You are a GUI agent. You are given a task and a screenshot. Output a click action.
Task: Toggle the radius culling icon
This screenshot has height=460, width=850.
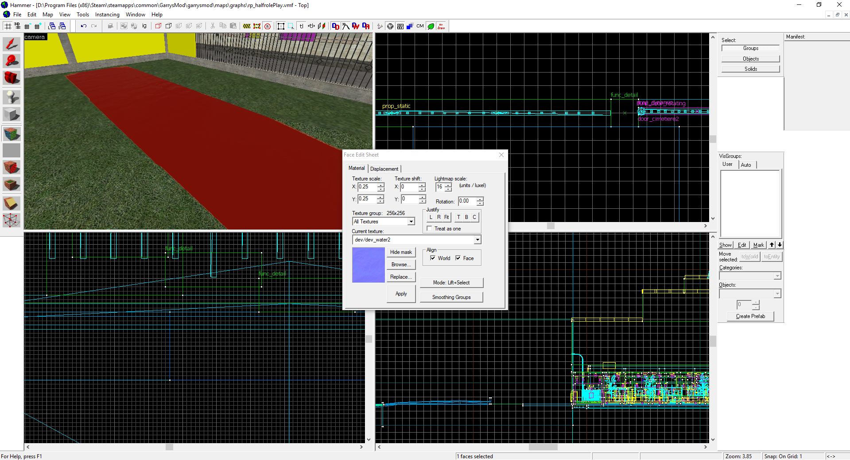coord(268,26)
